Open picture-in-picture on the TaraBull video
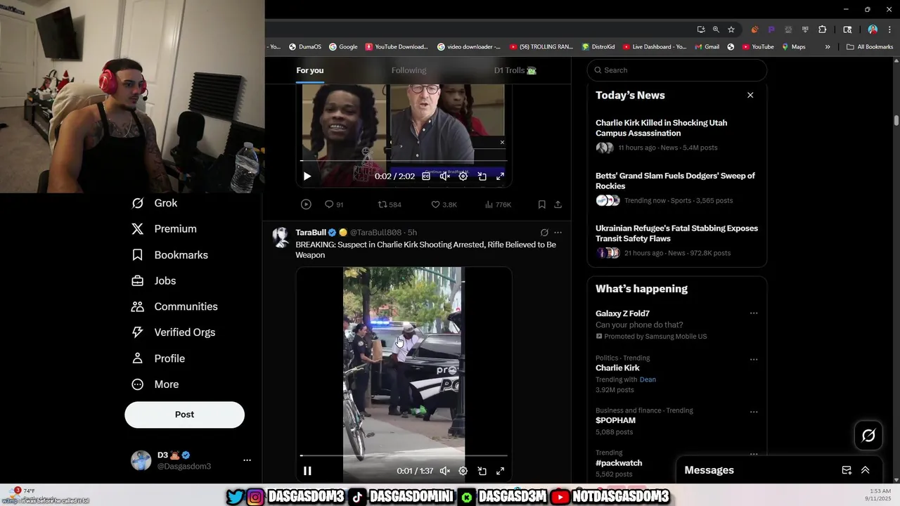 click(482, 471)
